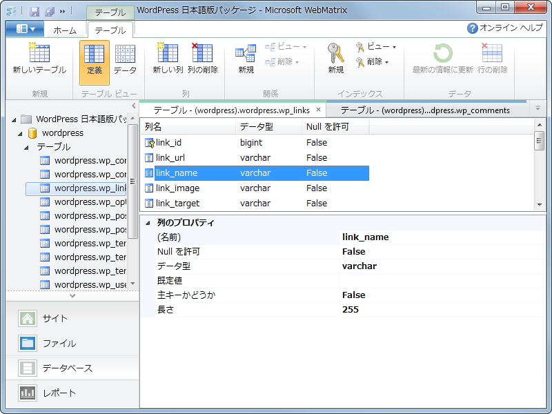Open the index 削除 dropdown
The width and height of the screenshot is (552, 414).
372,62
